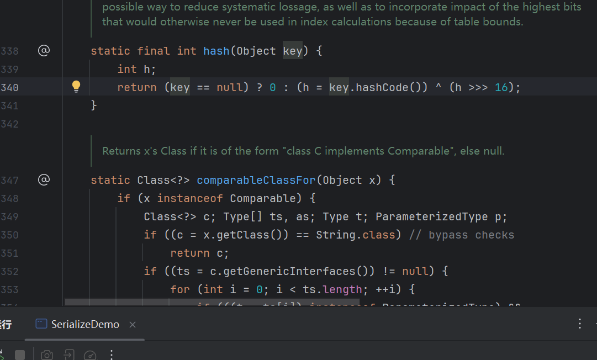
Task: Click line number 338 in the gutter
Action: point(9,51)
